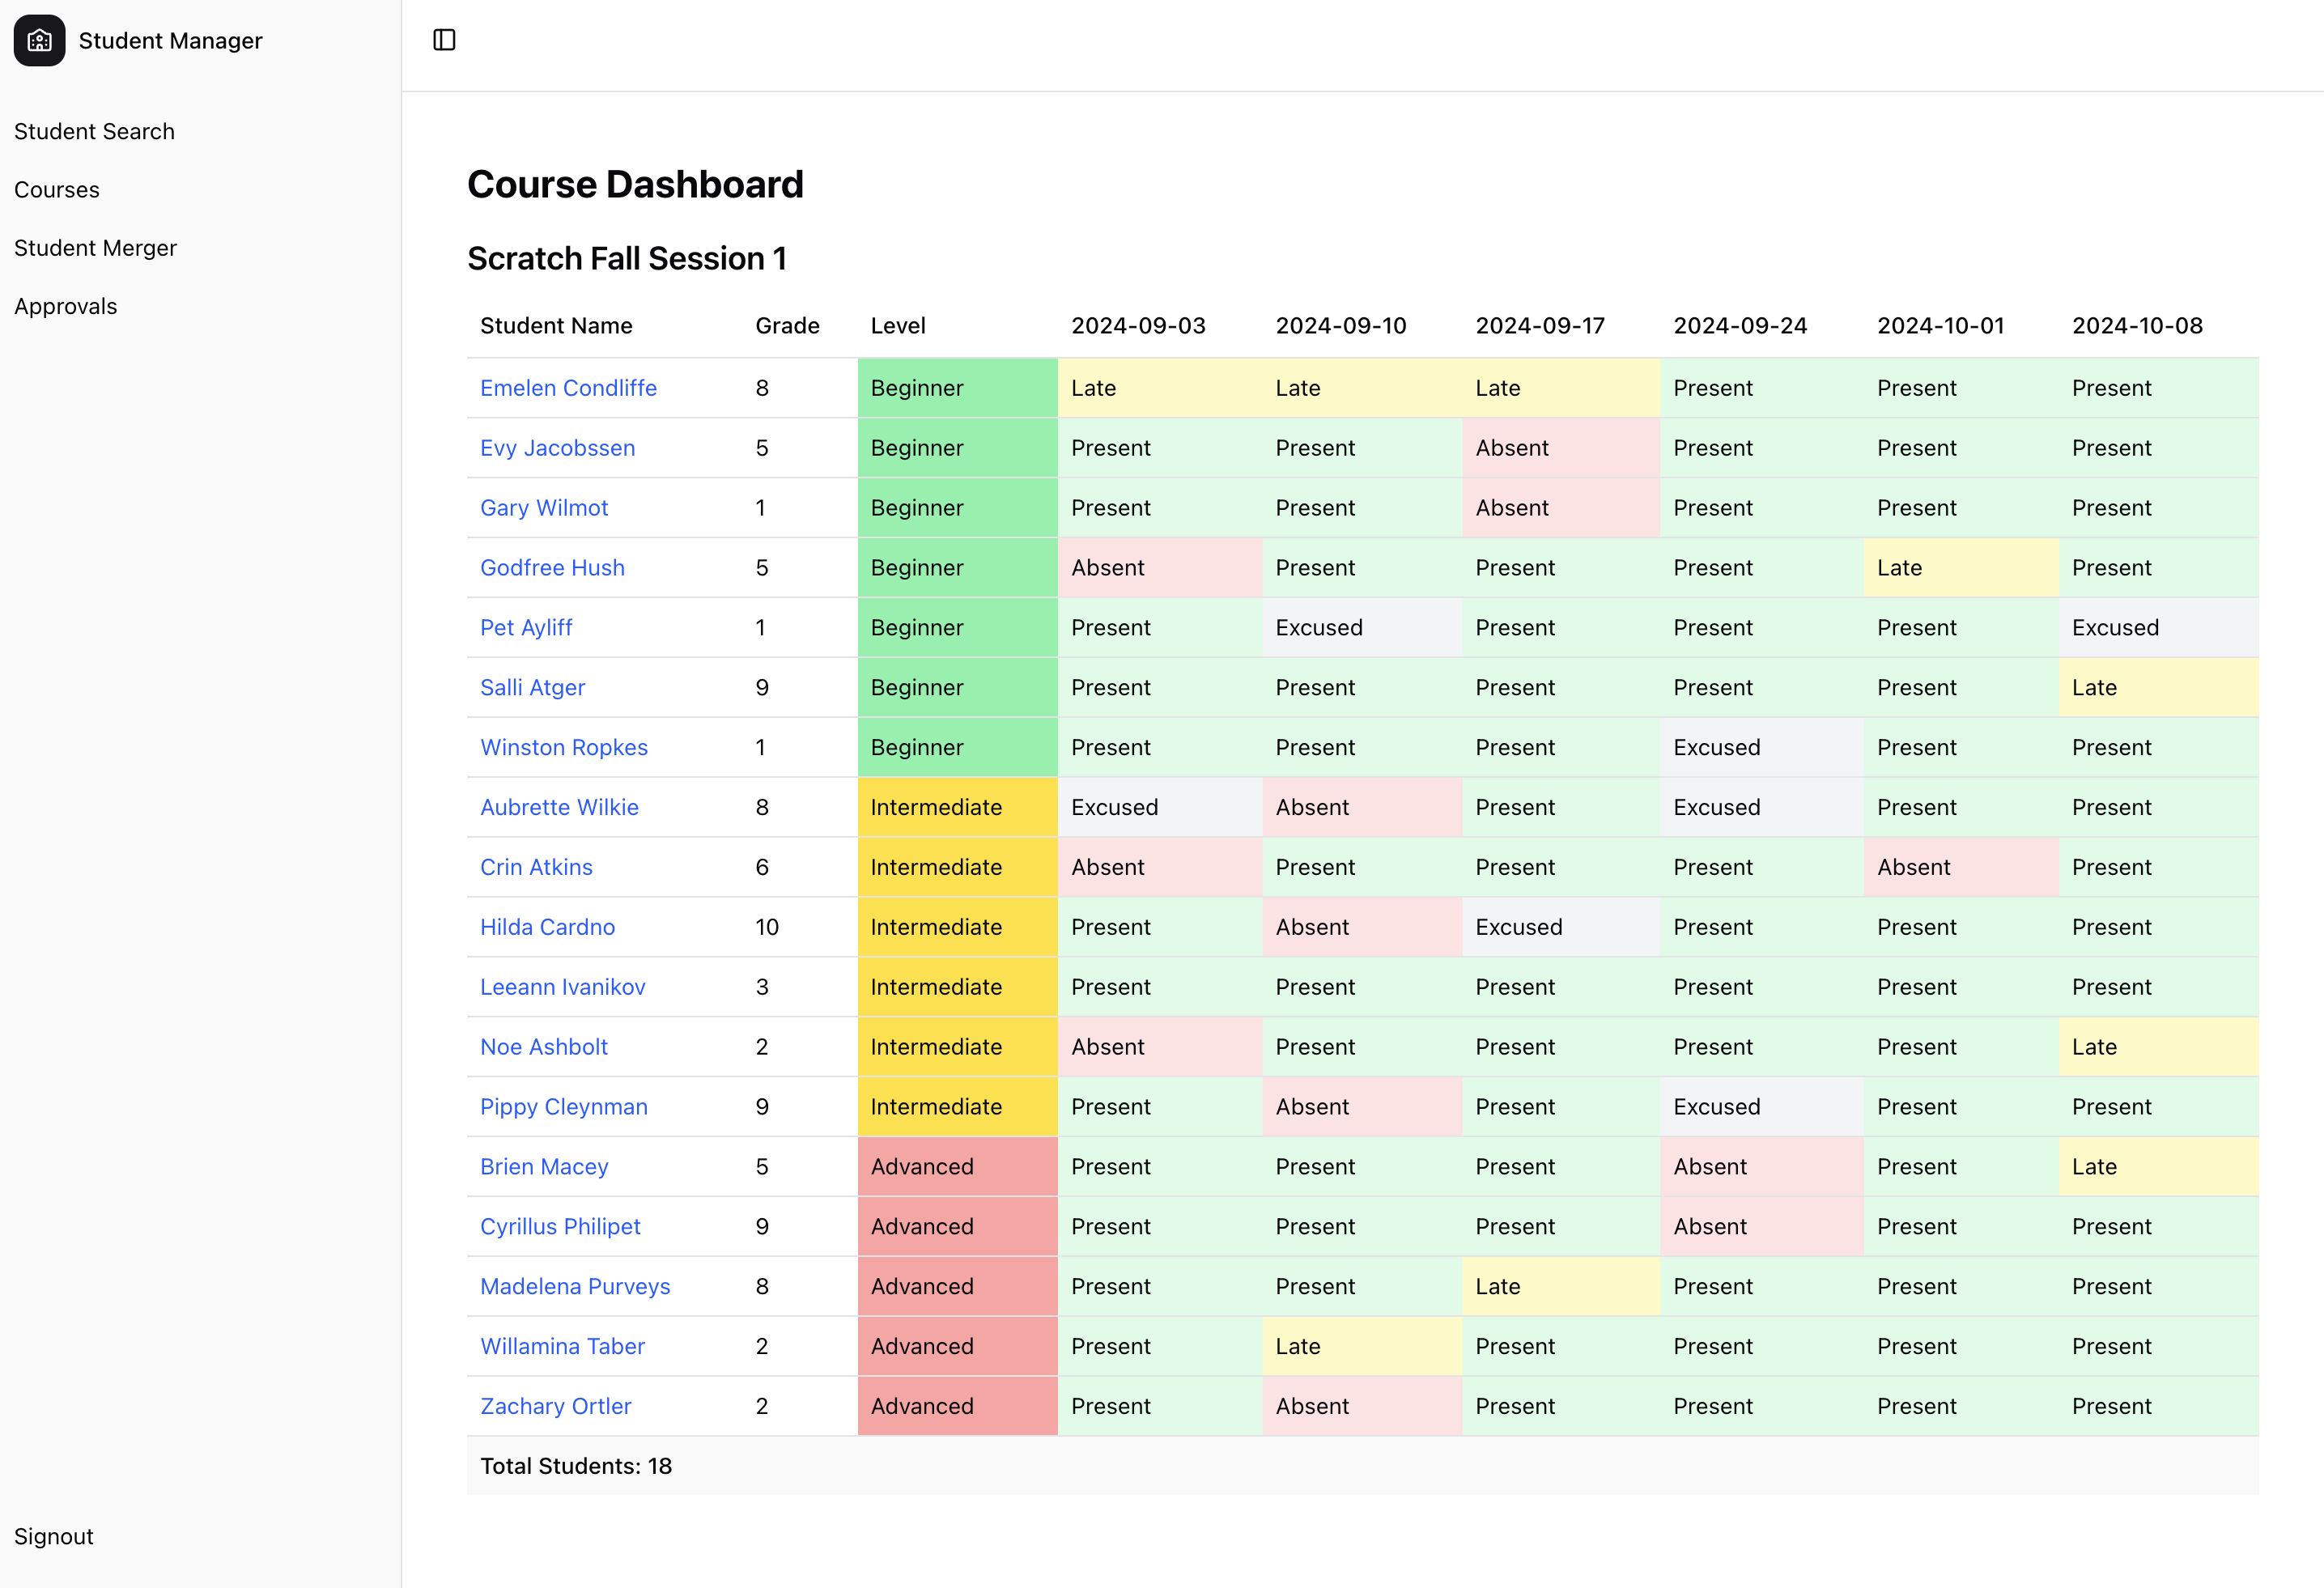The image size is (2324, 1588).
Task: Select Aubrette Wilkie from the roster
Action: coord(560,807)
